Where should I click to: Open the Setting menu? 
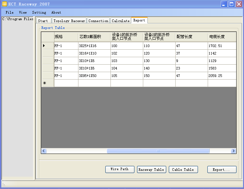click(39, 12)
